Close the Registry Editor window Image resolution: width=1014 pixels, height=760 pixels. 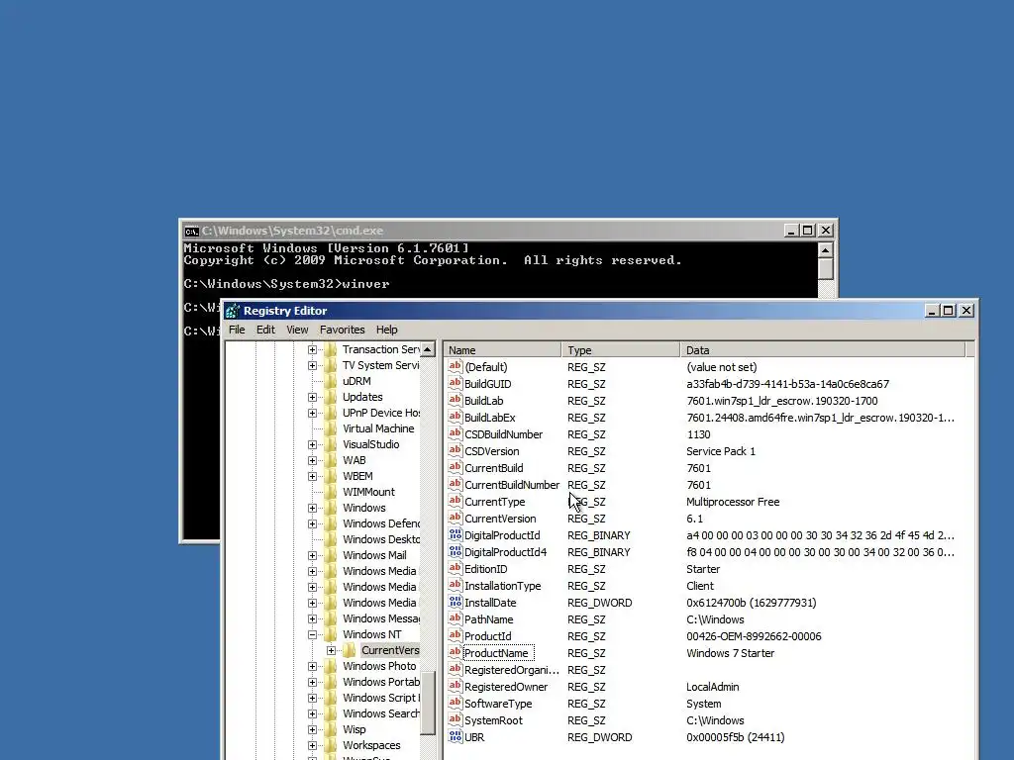966,311
